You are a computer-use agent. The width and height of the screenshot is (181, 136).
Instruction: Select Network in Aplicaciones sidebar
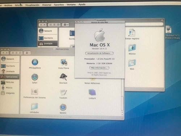(10, 59)
